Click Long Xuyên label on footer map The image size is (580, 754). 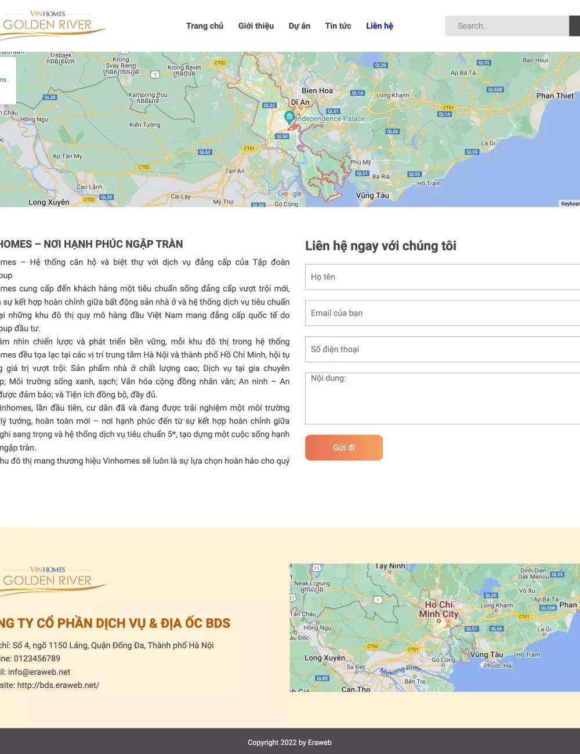pos(325,658)
